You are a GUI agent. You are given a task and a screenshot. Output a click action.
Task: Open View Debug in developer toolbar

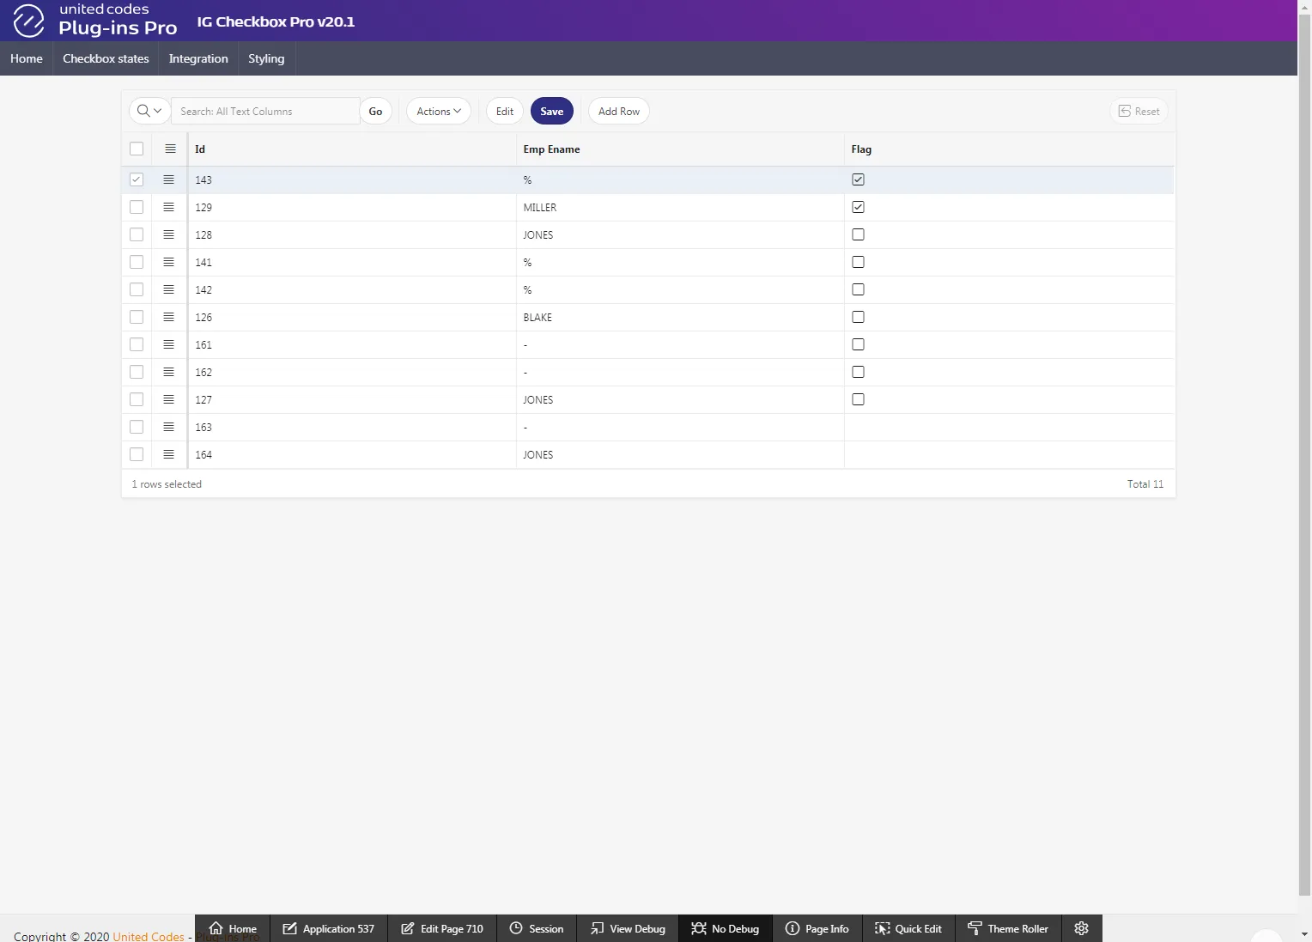coord(628,928)
